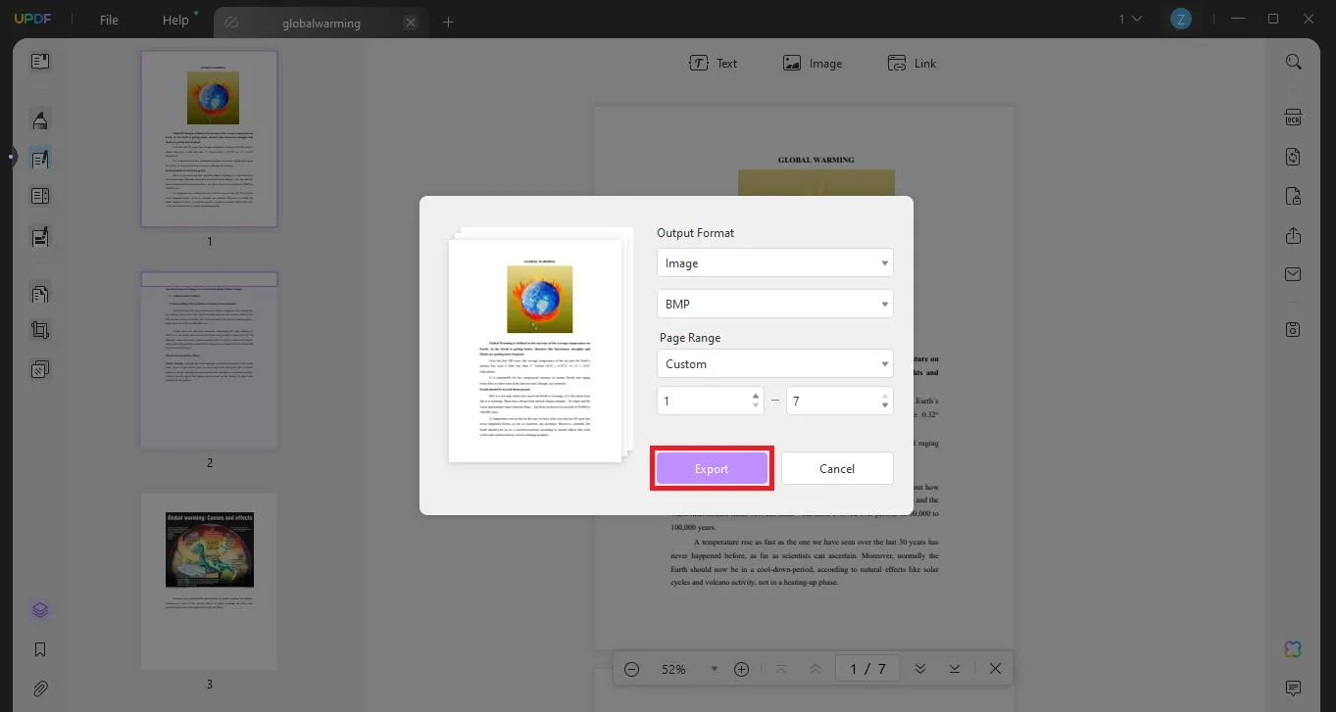The image size is (1336, 712).
Task: Switch to the globalwarming tab
Action: point(321,23)
